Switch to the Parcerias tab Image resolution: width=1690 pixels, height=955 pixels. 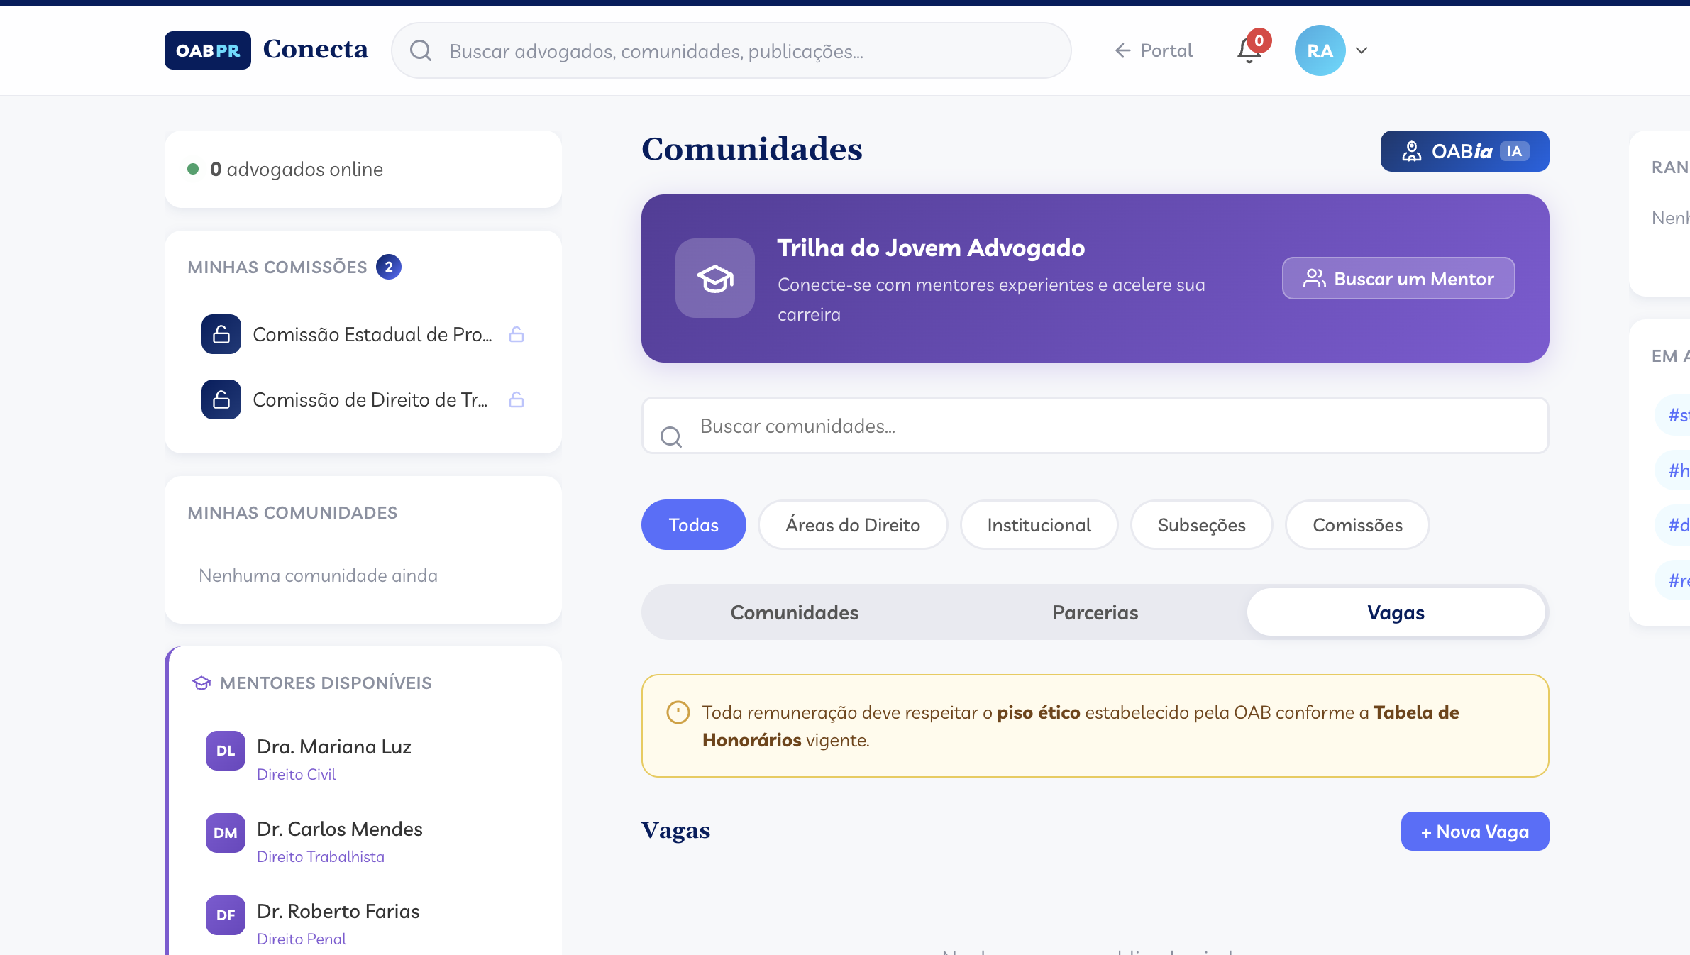point(1094,612)
